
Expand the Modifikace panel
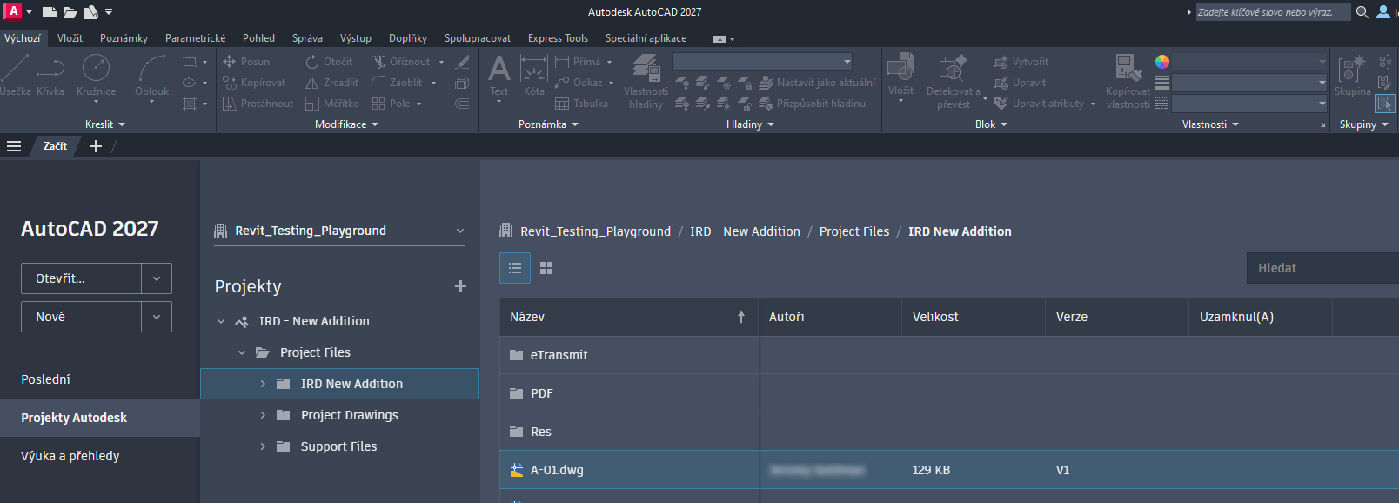(x=346, y=124)
